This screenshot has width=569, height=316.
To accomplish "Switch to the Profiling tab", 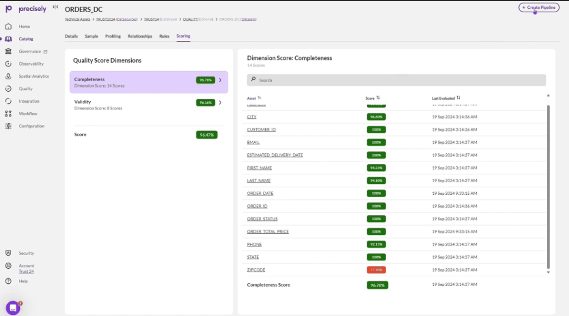I will (113, 36).
